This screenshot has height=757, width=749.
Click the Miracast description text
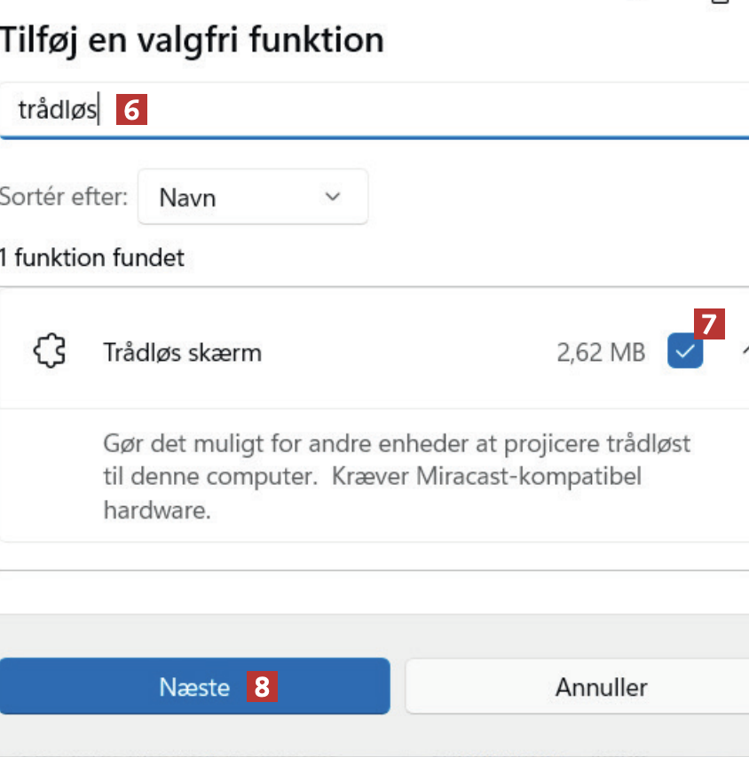pyautogui.click(x=397, y=476)
